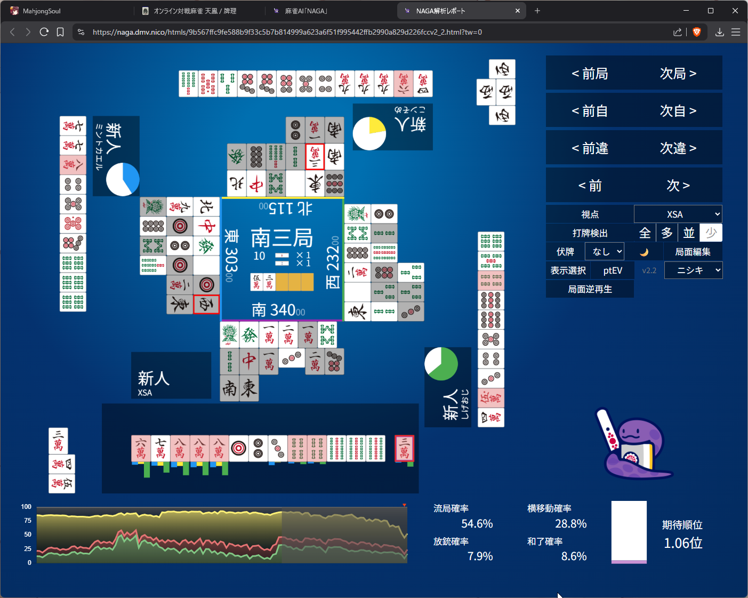
Task: Set discard detection level to 全
Action: [645, 233]
